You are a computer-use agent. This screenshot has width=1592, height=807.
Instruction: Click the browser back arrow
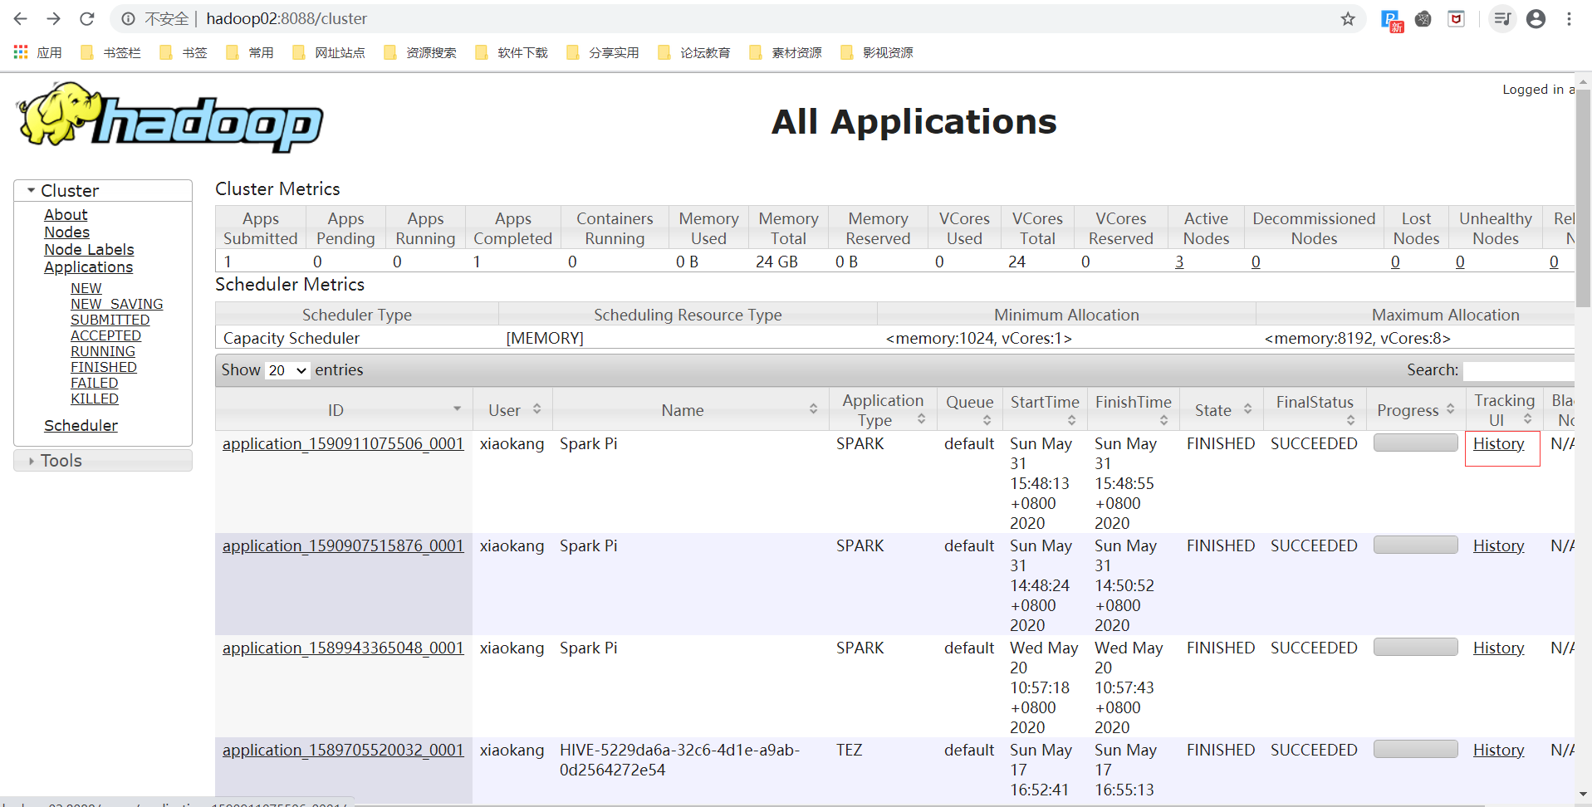[x=21, y=18]
